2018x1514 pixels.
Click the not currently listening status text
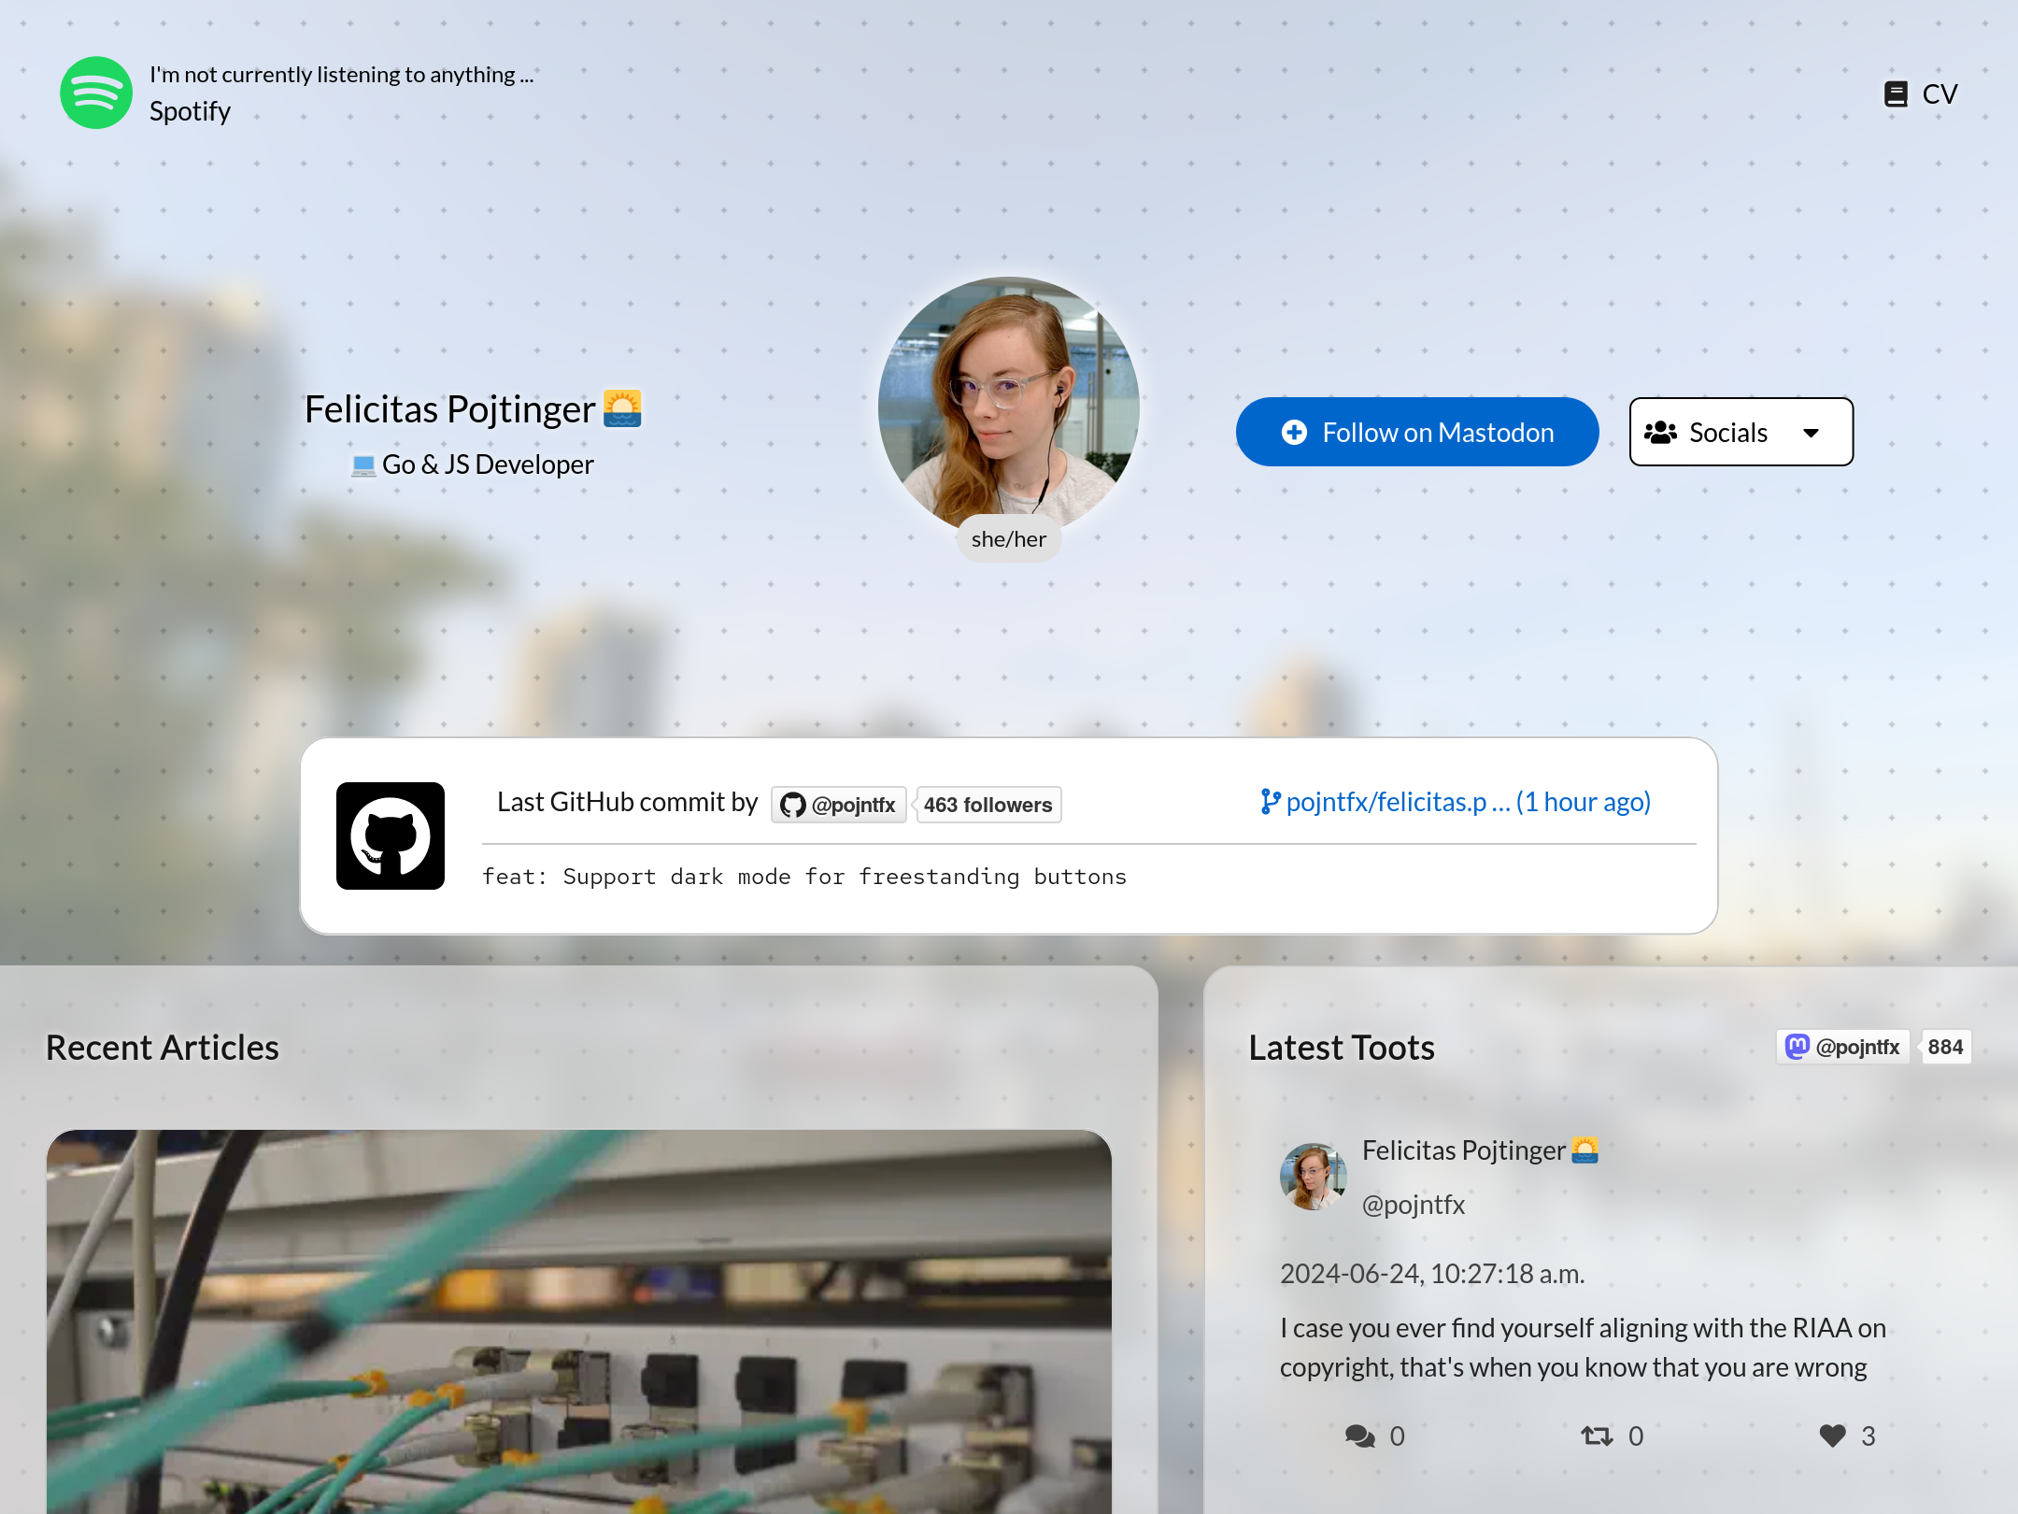(341, 74)
